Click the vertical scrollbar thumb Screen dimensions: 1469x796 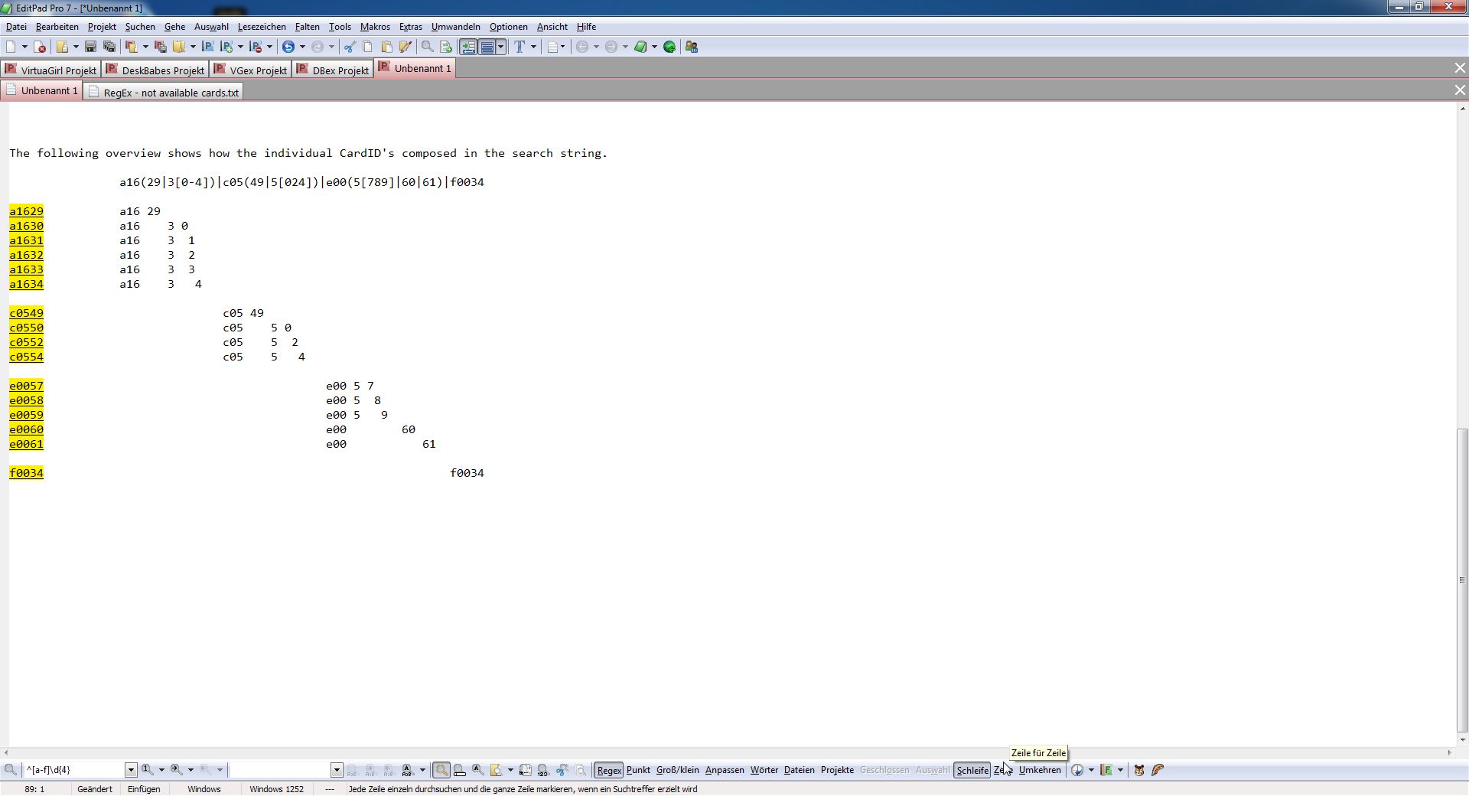1462,579
